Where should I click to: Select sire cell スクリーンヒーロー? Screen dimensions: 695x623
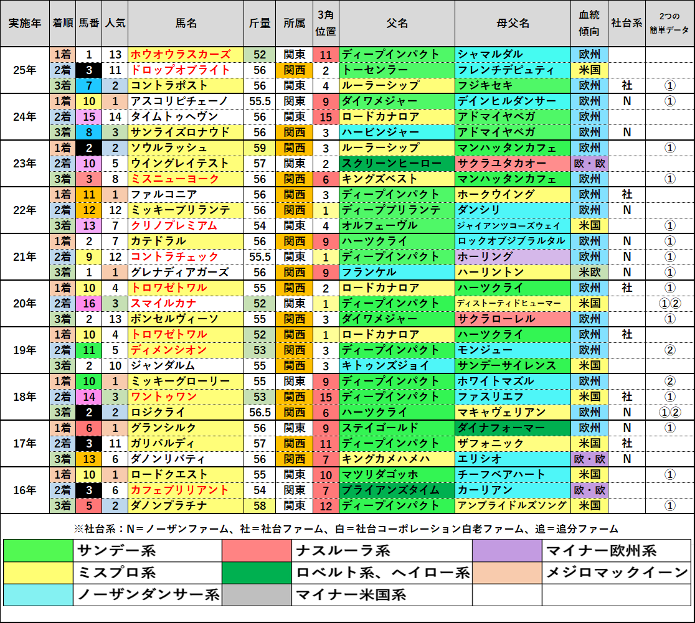397,164
